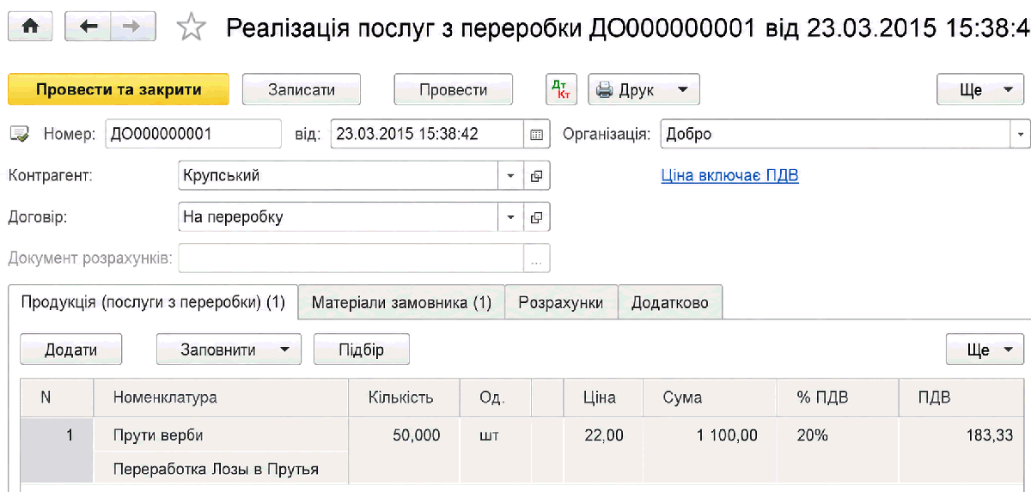Switch to the Додатково tab
Screen dimensions: 1031x492
(670, 302)
